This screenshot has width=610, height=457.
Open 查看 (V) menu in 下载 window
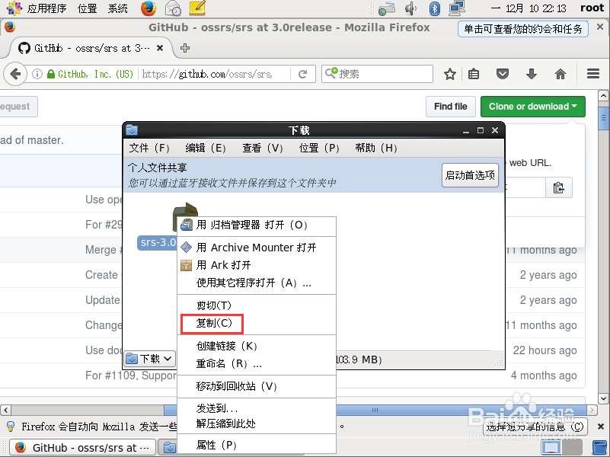click(x=262, y=148)
